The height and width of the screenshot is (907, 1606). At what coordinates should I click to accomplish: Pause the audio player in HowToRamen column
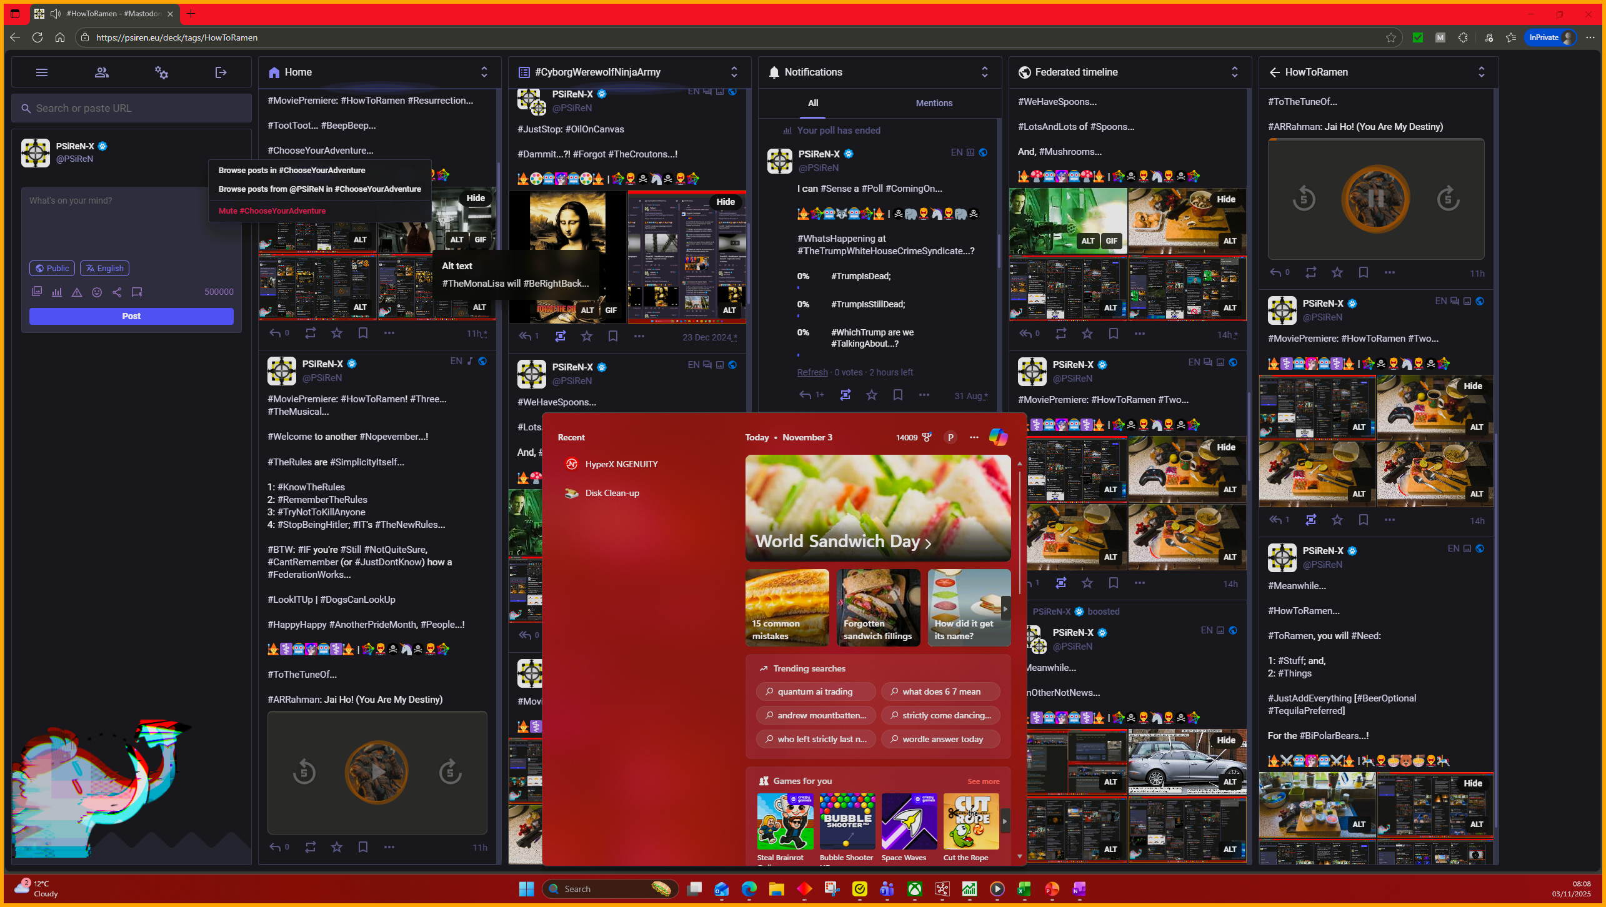tap(1375, 199)
